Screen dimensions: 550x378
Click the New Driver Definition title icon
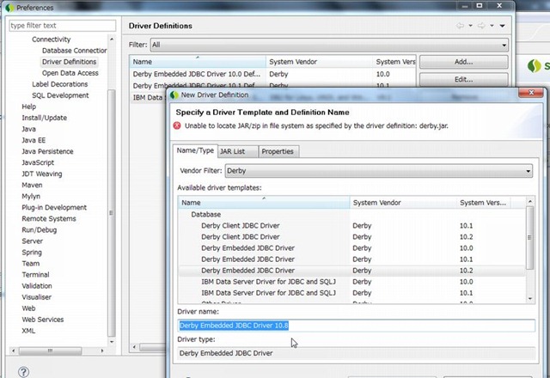coord(174,94)
